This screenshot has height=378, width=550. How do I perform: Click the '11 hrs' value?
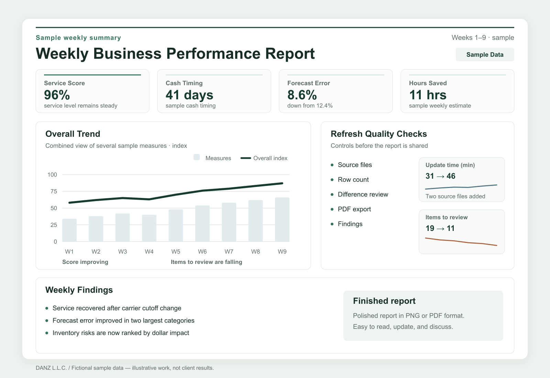point(428,95)
